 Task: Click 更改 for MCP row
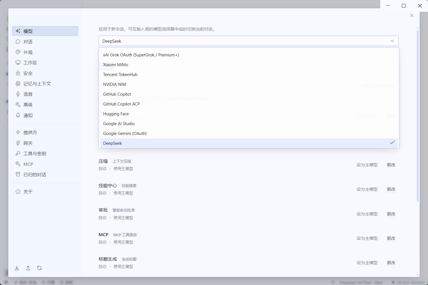tap(391, 238)
